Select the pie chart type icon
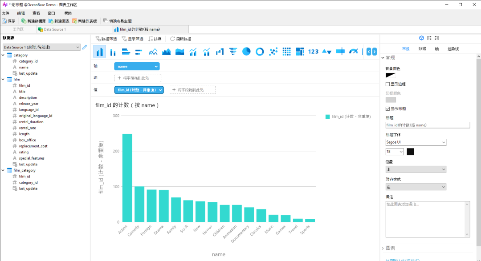481x261 pixels. (x=246, y=52)
